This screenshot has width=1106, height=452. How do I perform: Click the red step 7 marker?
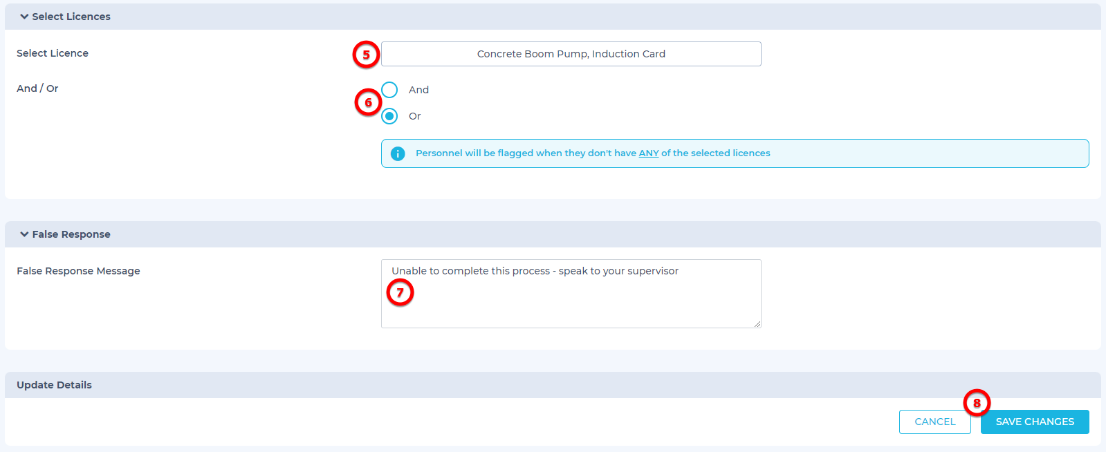[400, 292]
